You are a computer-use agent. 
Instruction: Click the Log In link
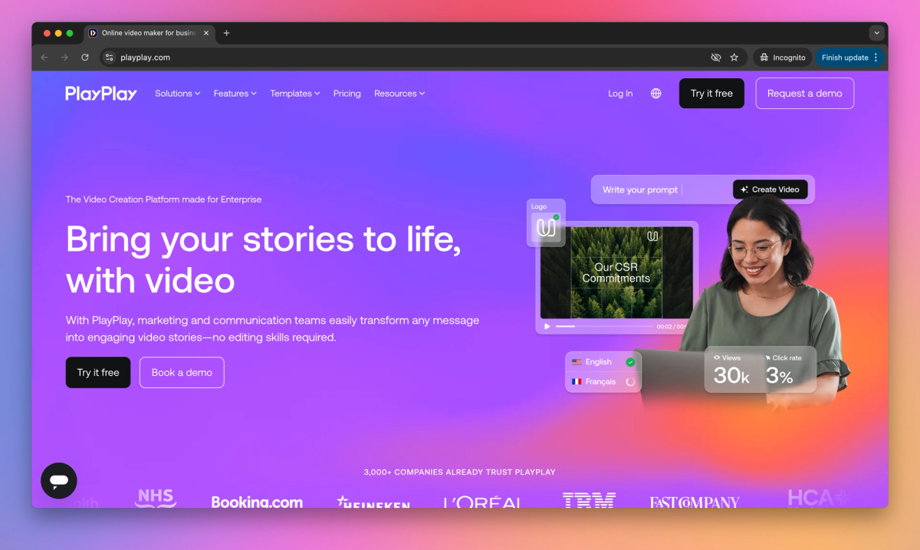click(x=620, y=94)
